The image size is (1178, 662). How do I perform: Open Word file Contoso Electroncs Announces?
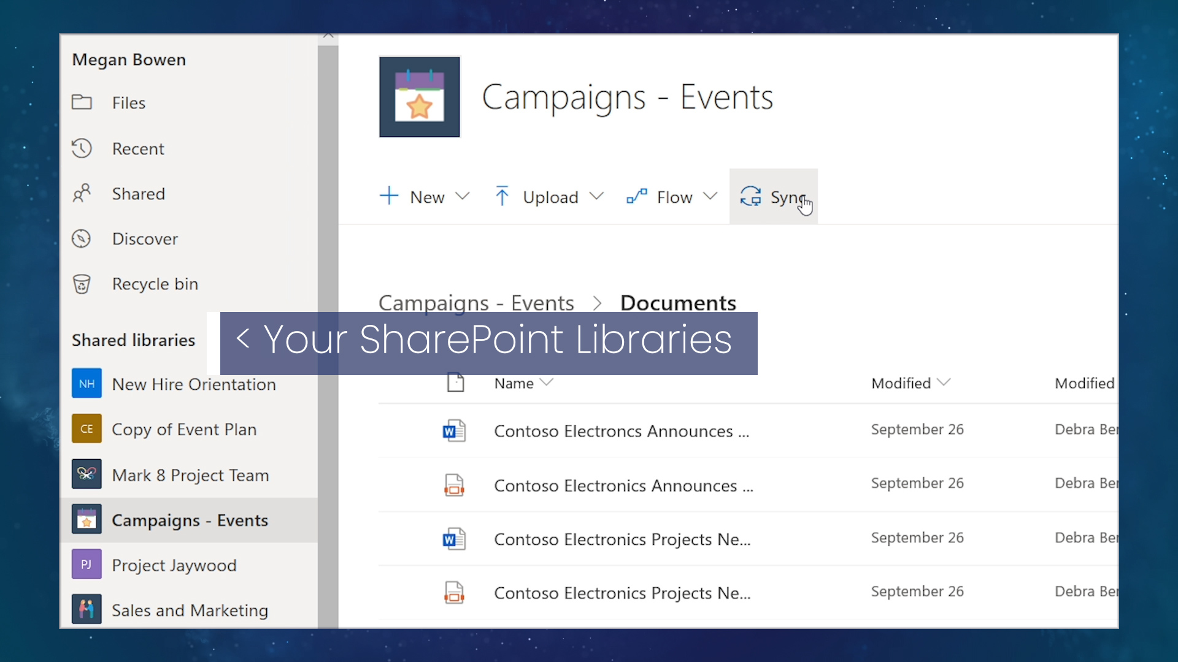click(x=622, y=431)
